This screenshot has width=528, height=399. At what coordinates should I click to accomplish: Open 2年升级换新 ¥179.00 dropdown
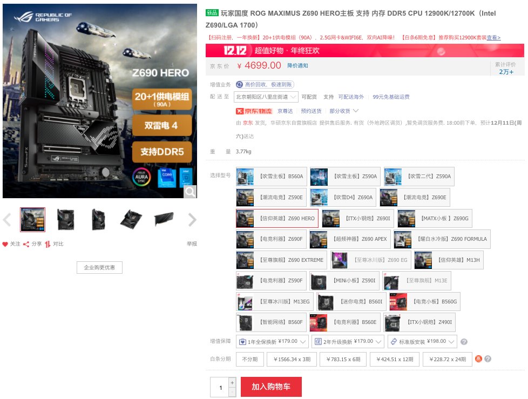coord(348,342)
